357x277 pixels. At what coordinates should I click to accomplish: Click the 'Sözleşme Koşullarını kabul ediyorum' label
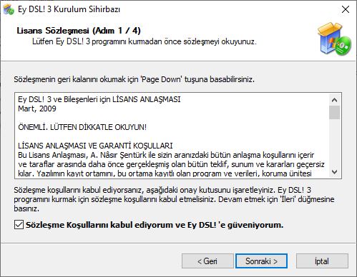click(x=155, y=225)
